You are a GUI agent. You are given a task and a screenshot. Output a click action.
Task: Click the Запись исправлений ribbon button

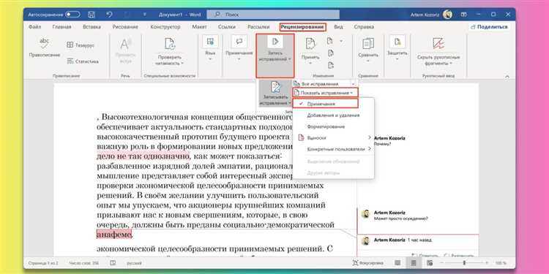[x=274, y=56]
